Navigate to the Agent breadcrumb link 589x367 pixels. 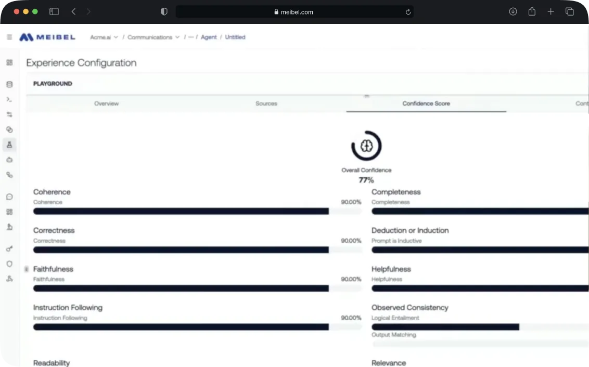pyautogui.click(x=209, y=37)
